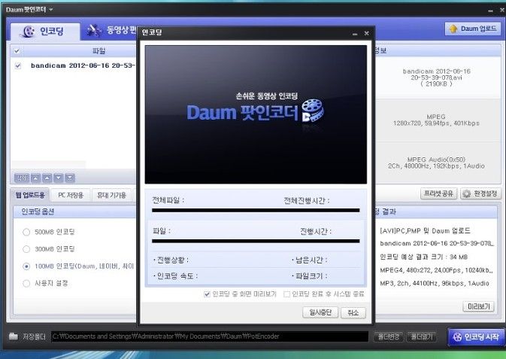The height and width of the screenshot is (359, 506).
Task: Click the MPEG 1280x720 video info text
Action: pyautogui.click(x=436, y=120)
